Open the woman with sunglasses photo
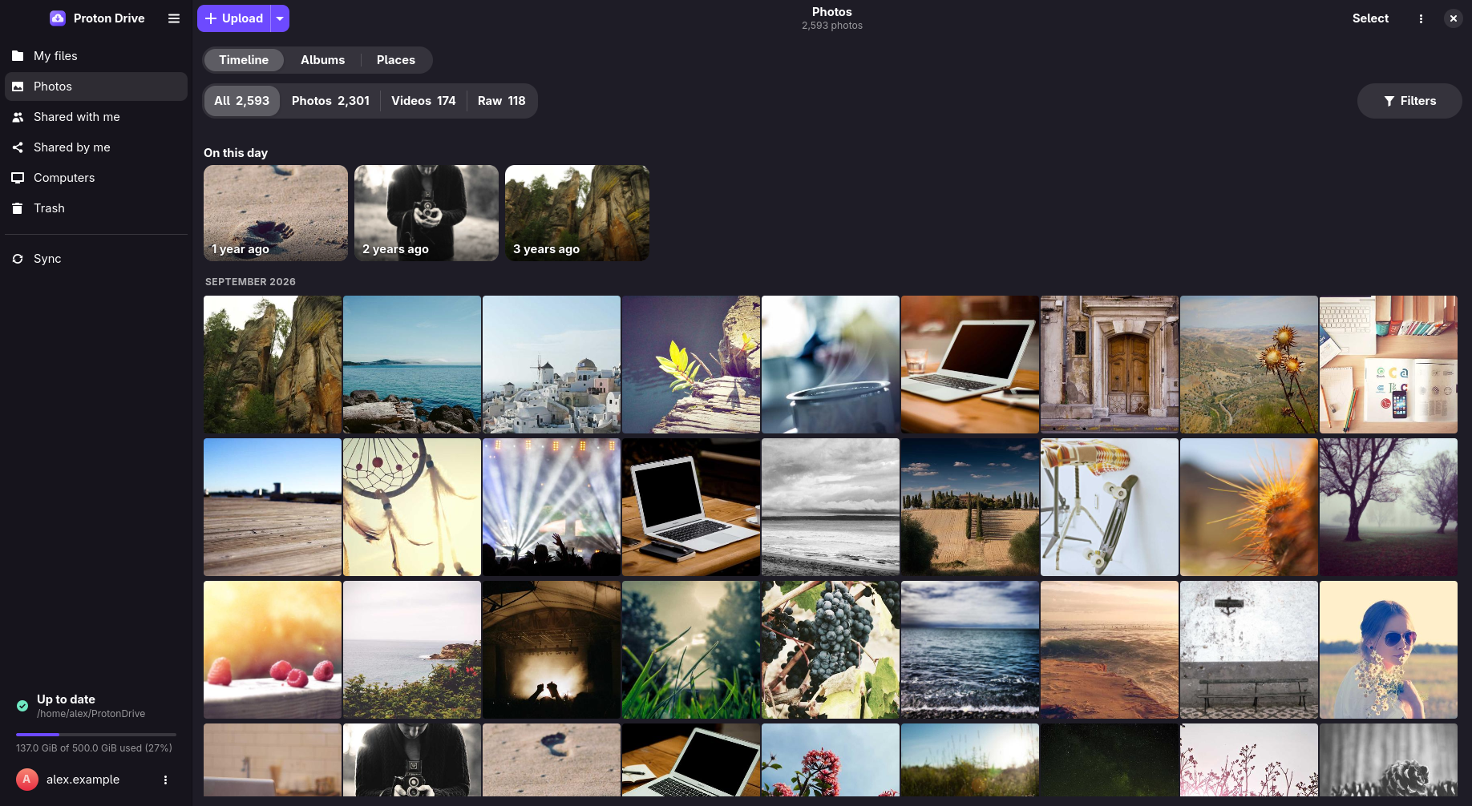The width and height of the screenshot is (1472, 806). (1389, 650)
